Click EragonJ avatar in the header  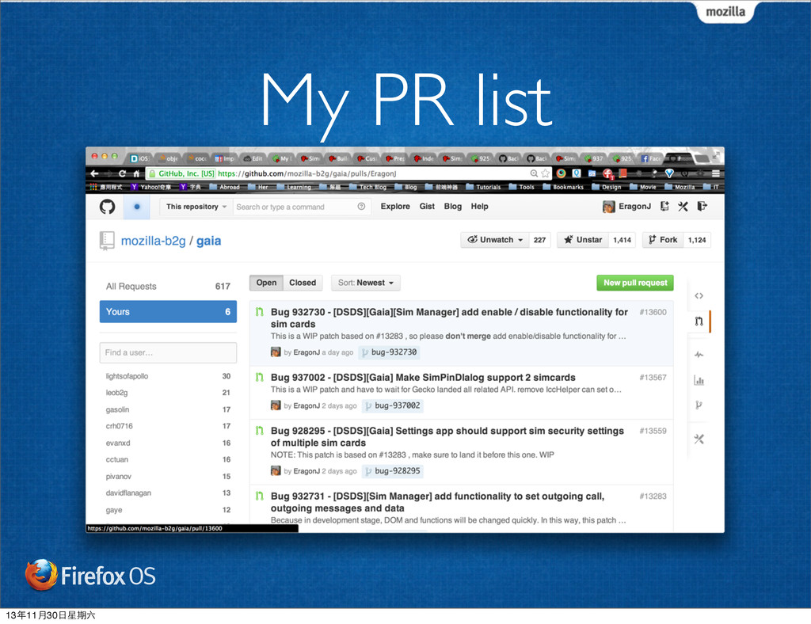click(x=609, y=207)
